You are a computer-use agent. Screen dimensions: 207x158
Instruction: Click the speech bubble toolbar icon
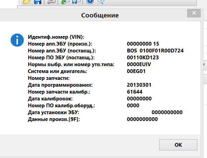tap(101, 2)
